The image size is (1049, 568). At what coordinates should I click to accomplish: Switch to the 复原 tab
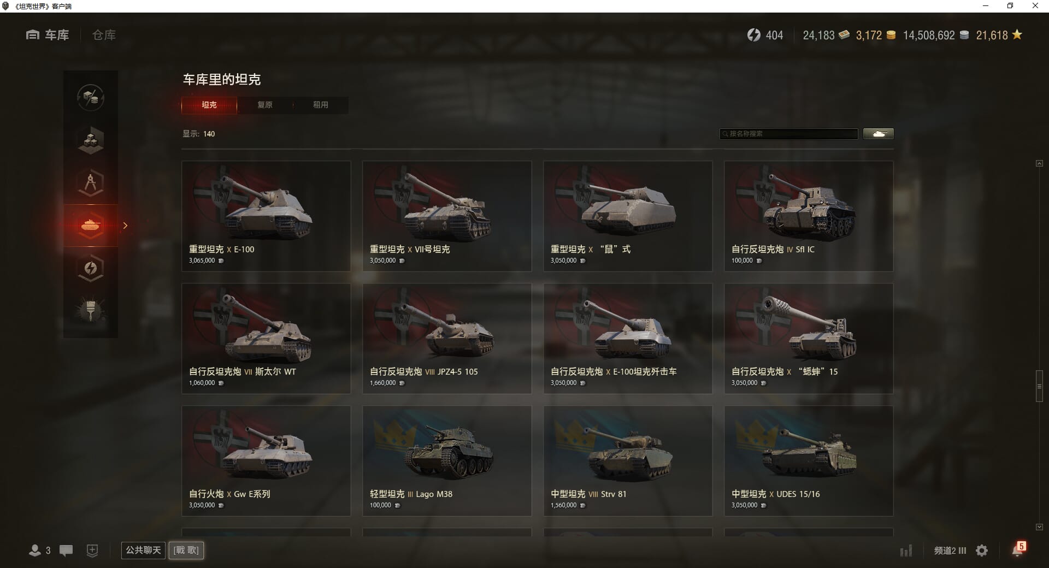(x=265, y=105)
